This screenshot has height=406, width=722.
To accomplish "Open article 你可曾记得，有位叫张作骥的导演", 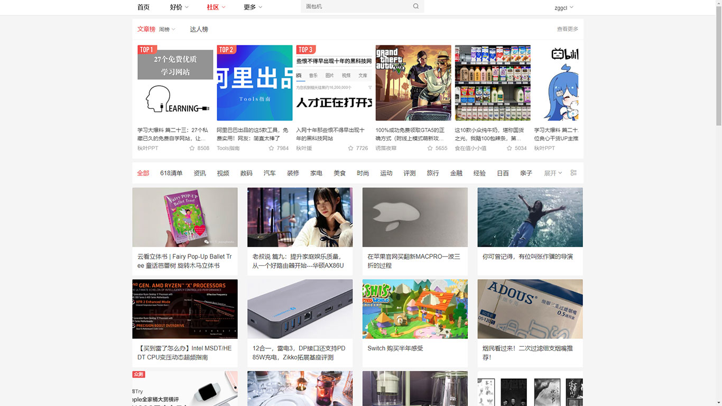I will tap(527, 256).
